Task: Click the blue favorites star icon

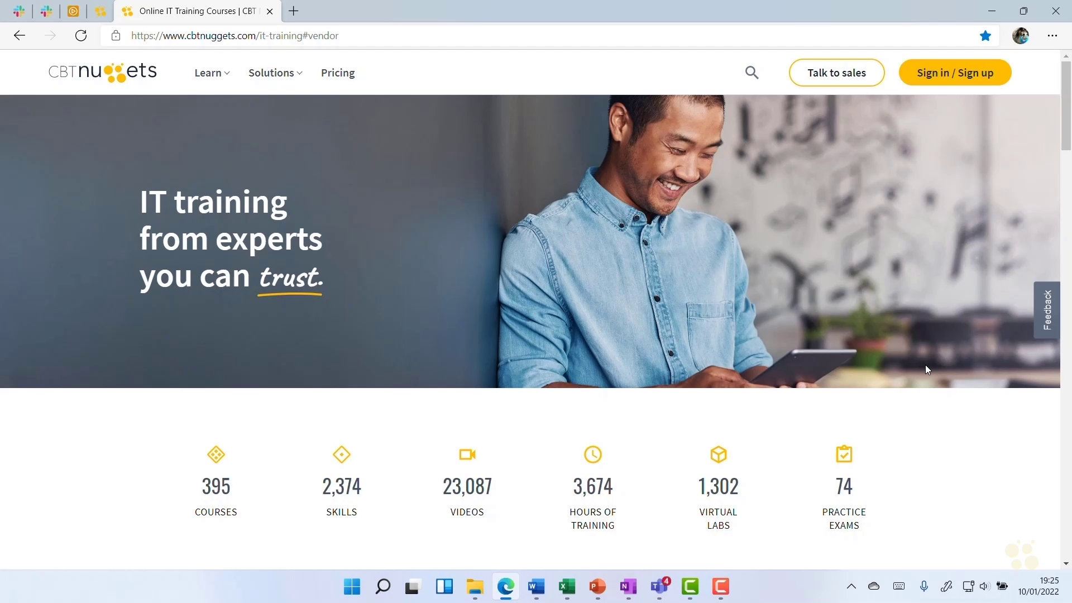Action: tap(985, 36)
